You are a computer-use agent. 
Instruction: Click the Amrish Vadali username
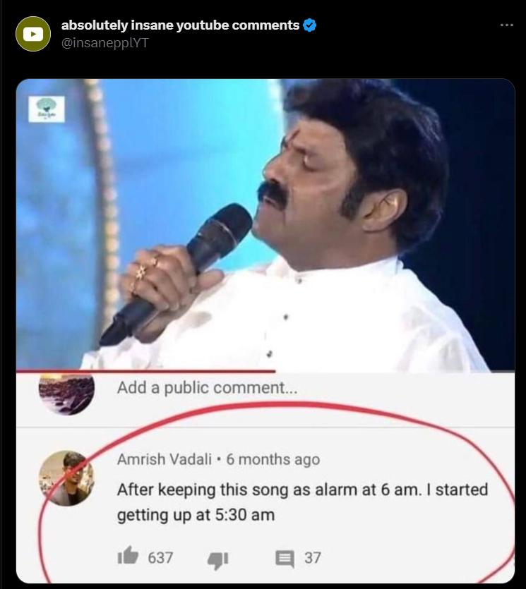point(165,459)
